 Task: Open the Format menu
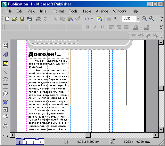point(59,11)
